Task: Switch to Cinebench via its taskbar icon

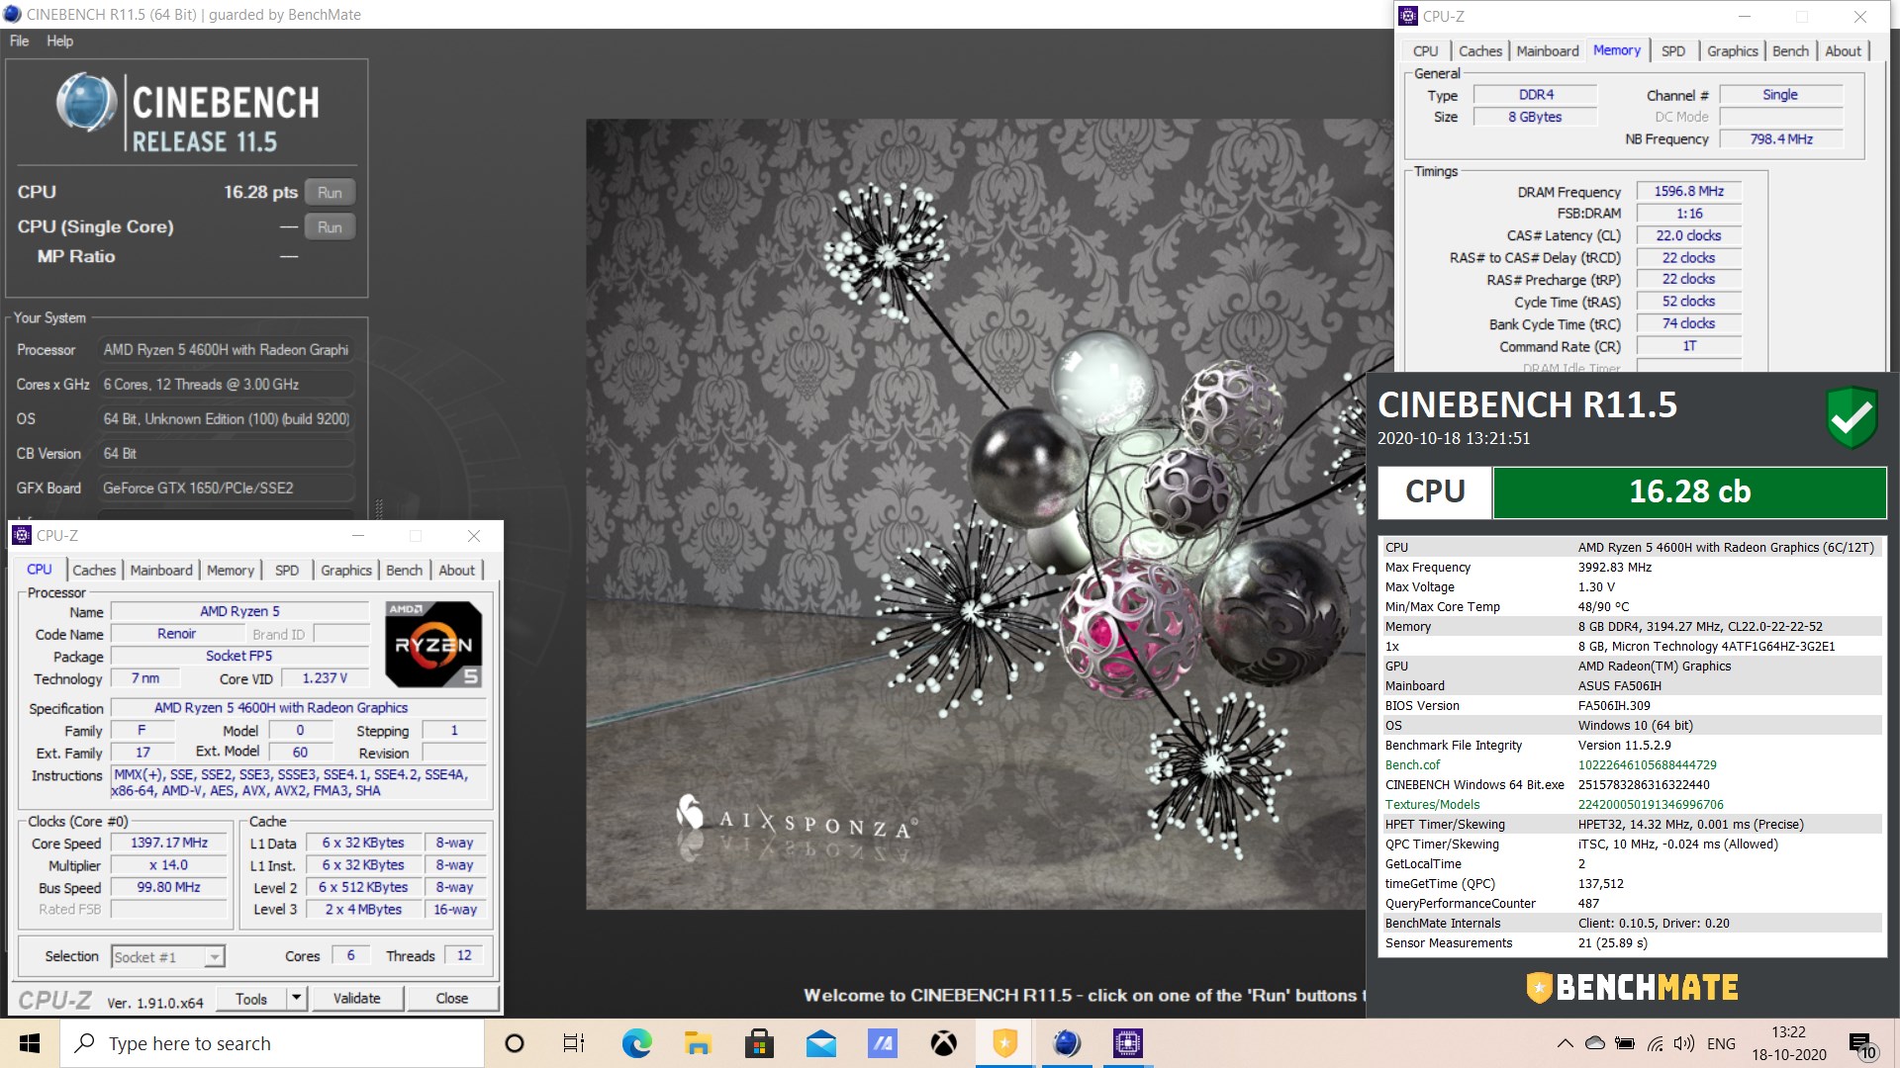Action: tap(1066, 1043)
